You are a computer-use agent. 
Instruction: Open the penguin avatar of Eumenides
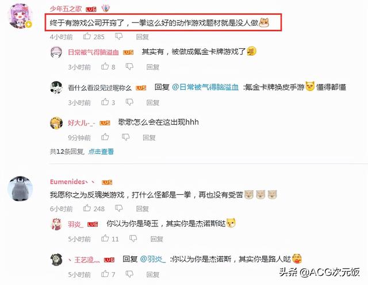point(20,188)
